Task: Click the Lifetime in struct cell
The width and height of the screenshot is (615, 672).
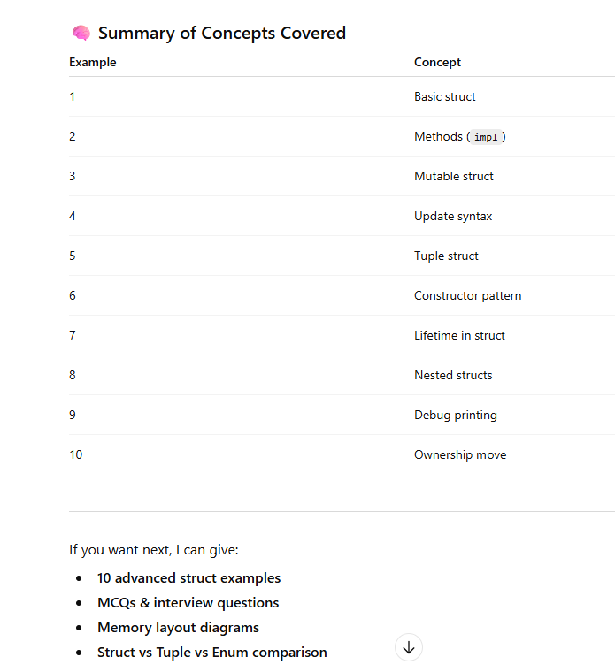Action: pos(459,336)
